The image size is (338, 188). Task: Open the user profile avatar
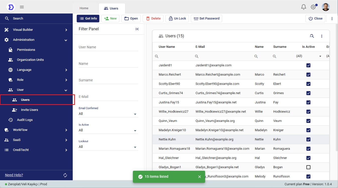click(325, 7)
